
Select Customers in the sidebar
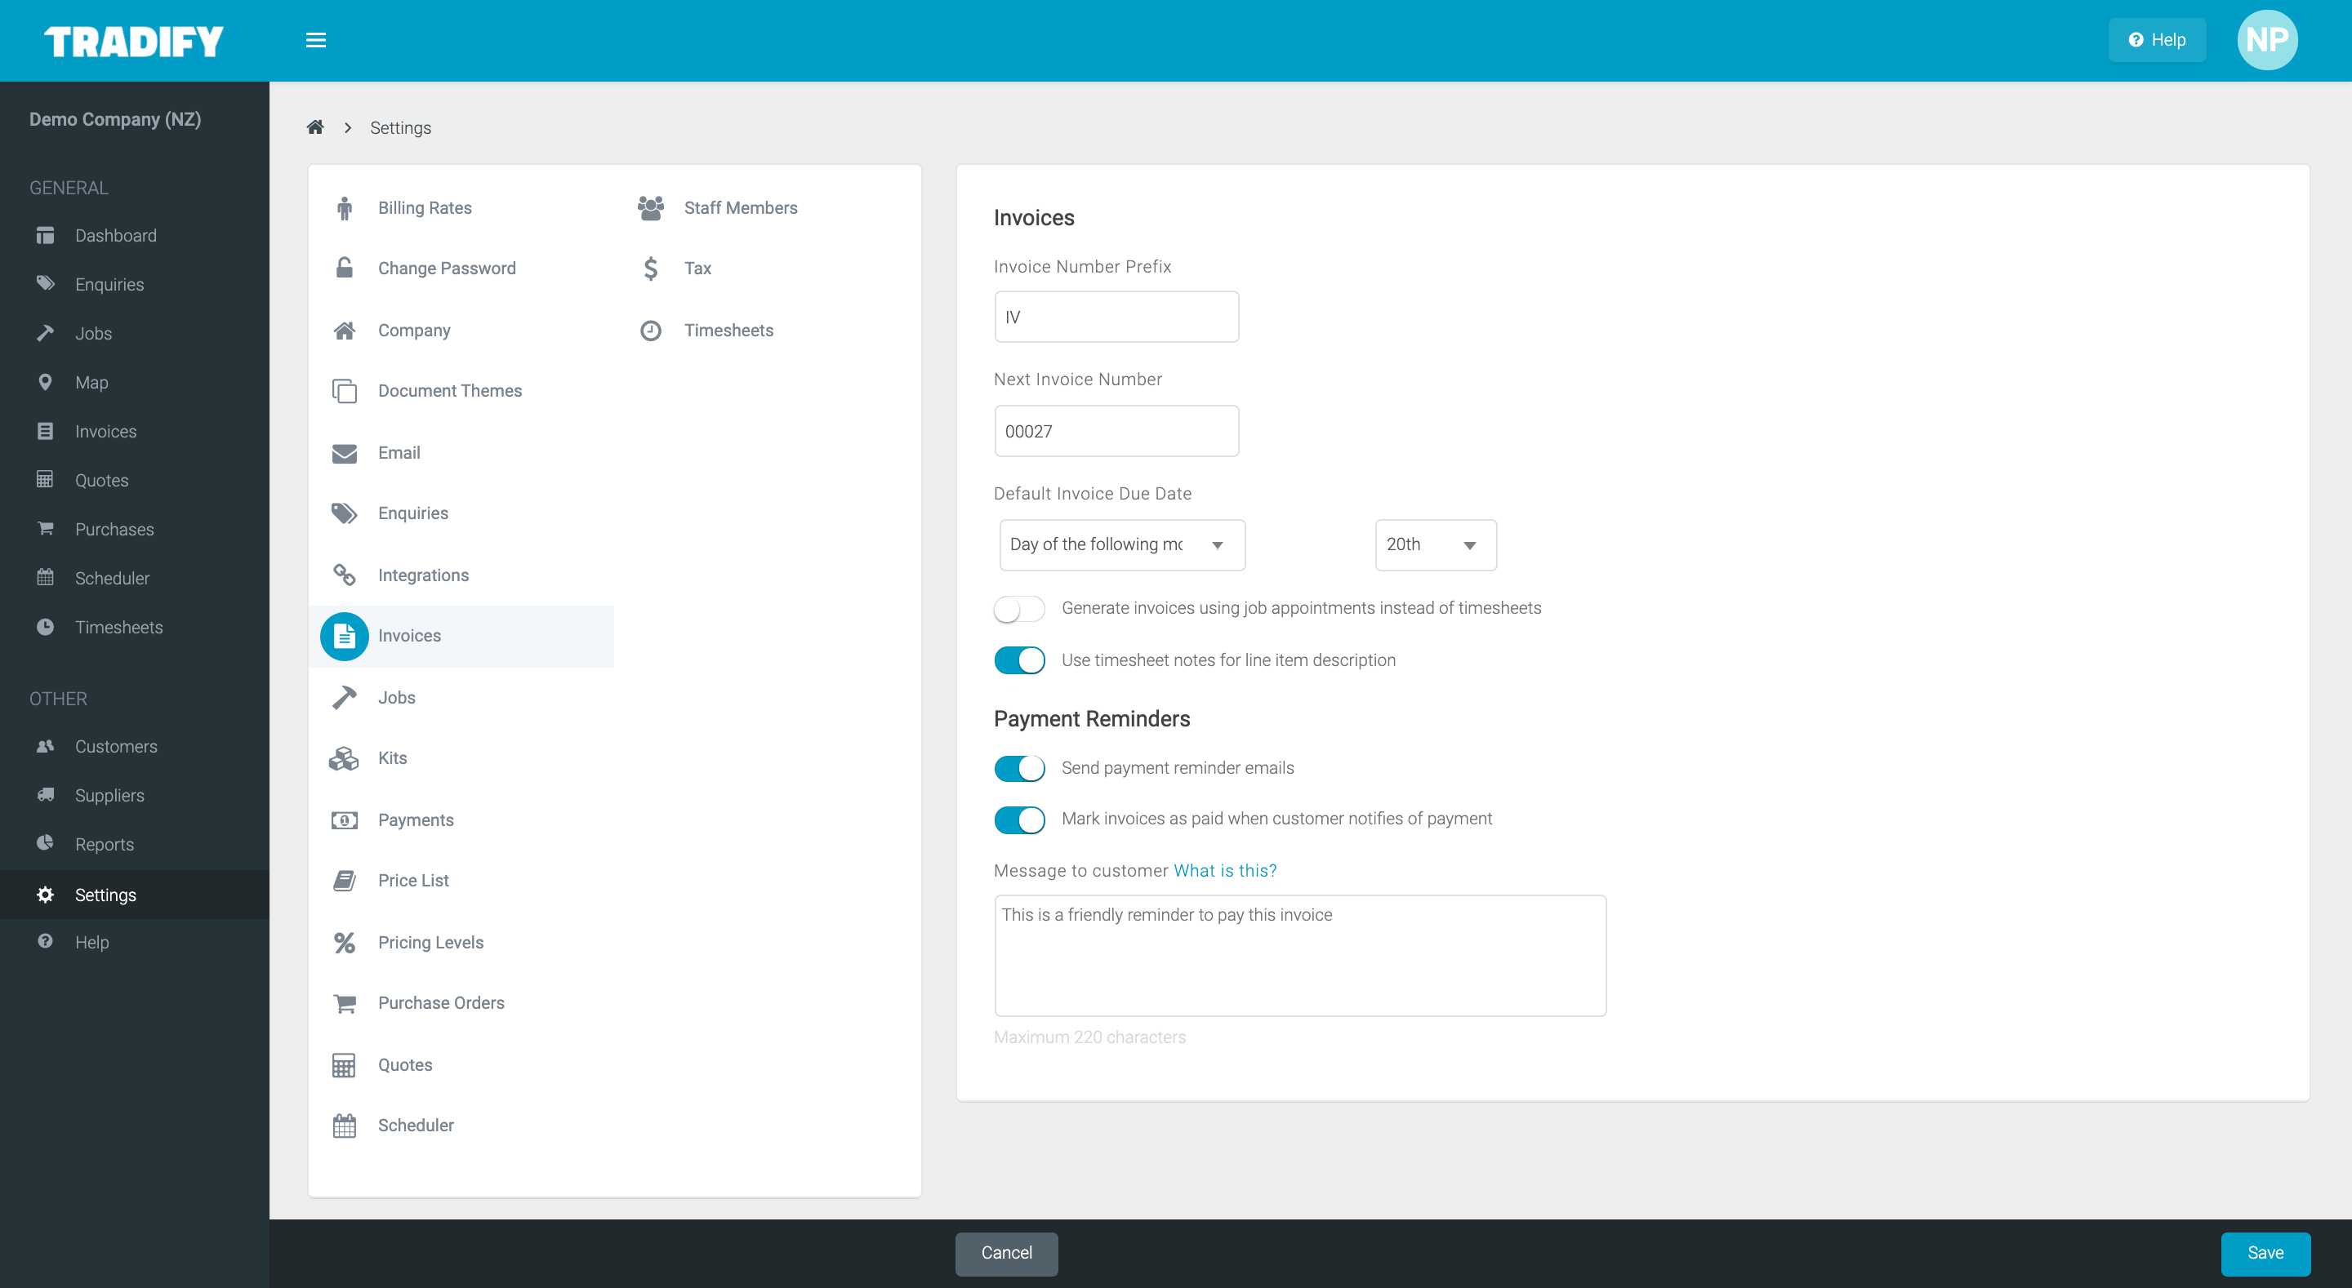116,747
